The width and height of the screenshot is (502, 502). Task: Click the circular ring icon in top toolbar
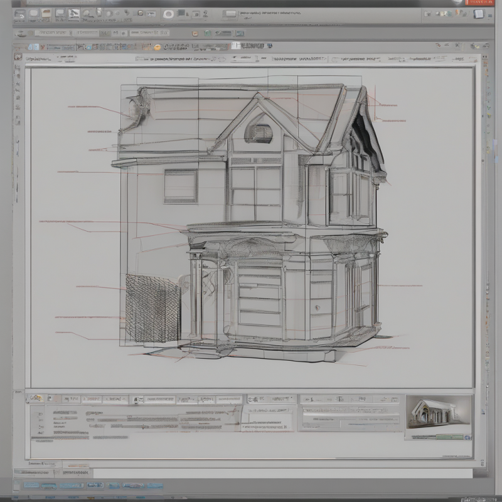(x=168, y=14)
